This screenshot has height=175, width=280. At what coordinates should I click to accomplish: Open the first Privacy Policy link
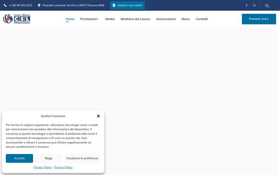pyautogui.click(x=43, y=167)
